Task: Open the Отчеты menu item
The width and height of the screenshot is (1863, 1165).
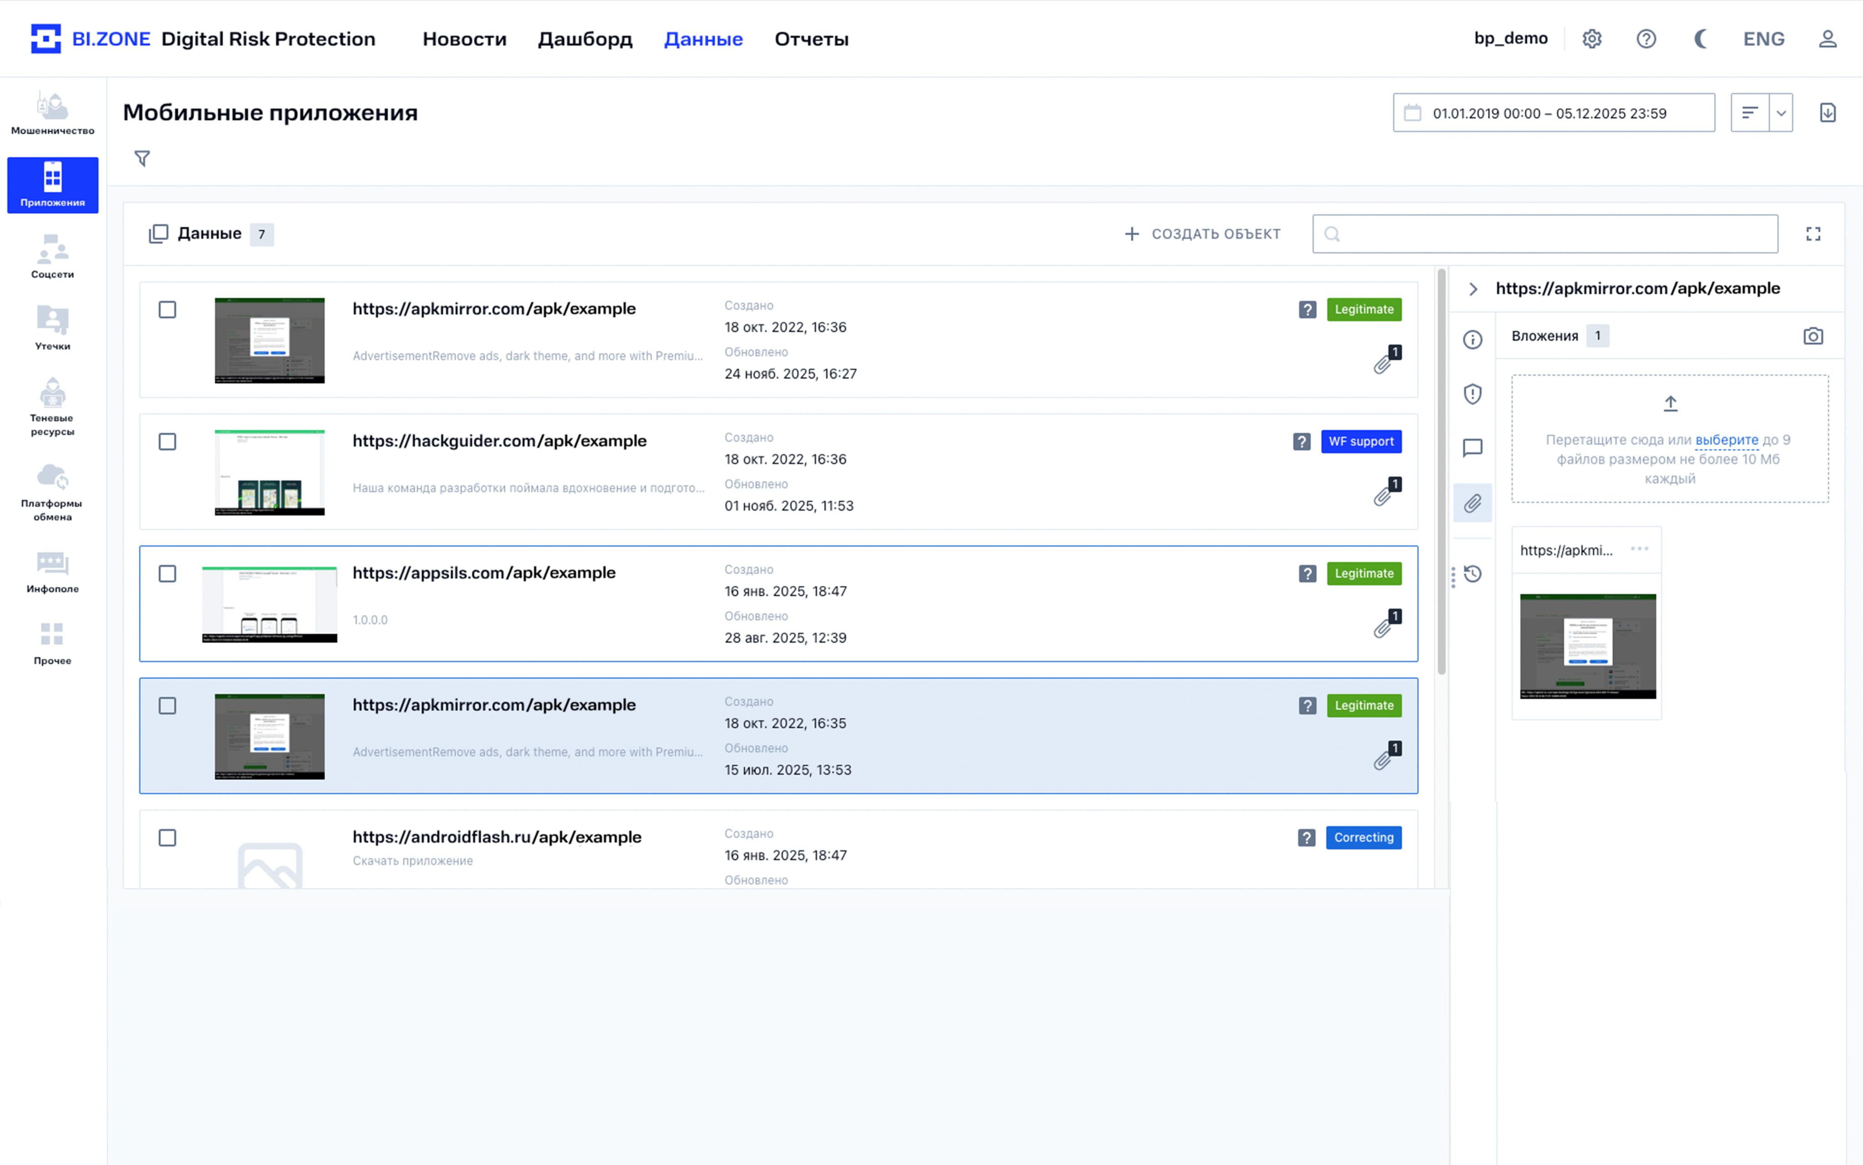Action: pos(811,39)
